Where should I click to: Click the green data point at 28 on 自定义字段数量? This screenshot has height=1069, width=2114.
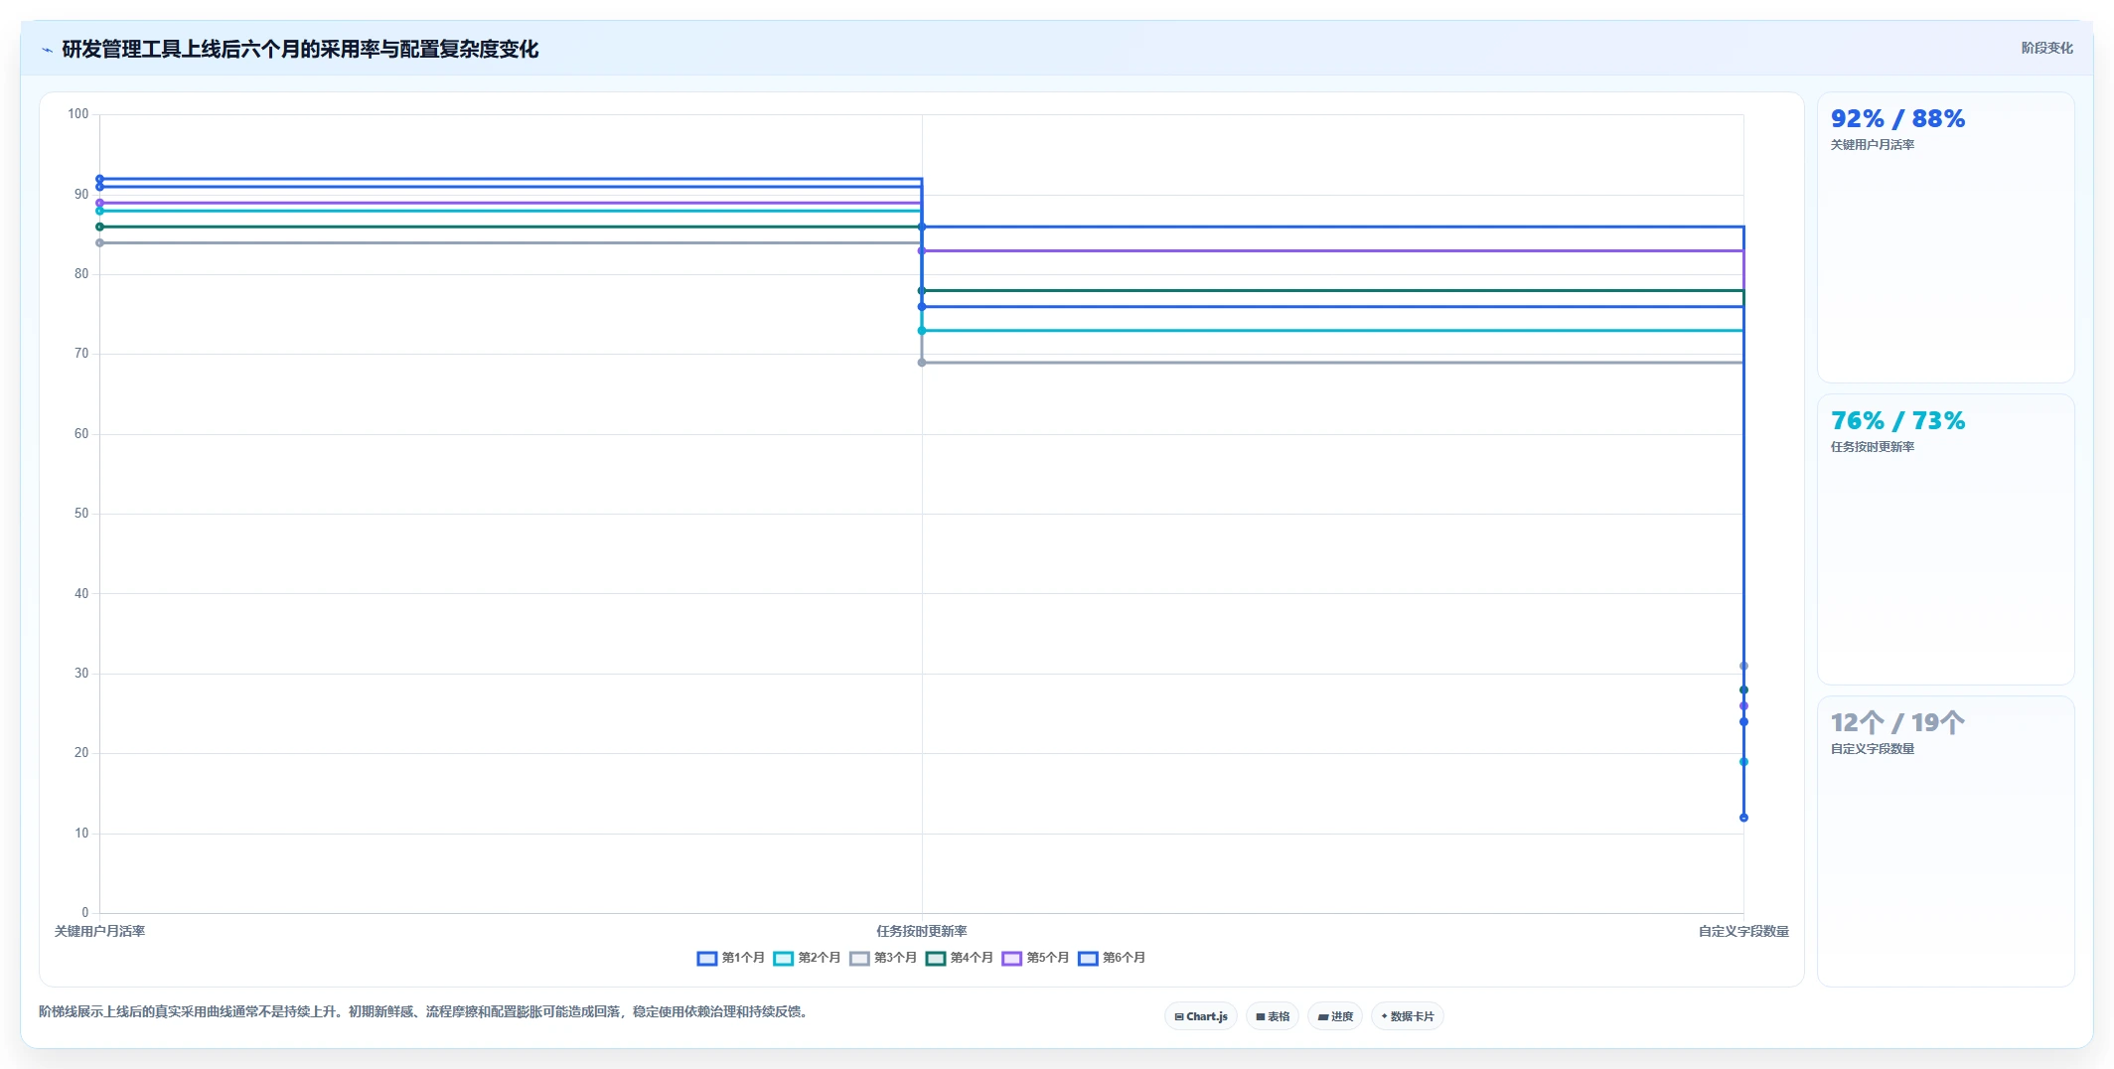[x=1743, y=689]
